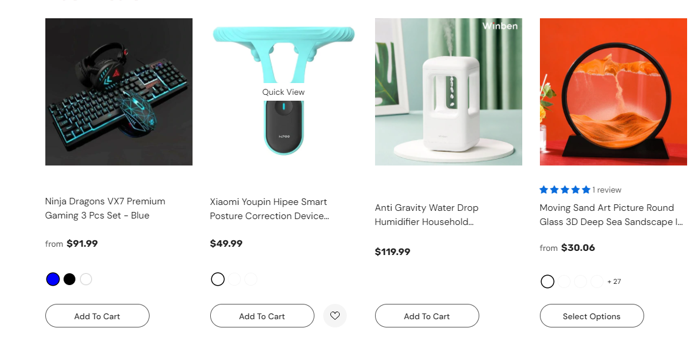Select the black color swatch for gaming set

coord(69,279)
